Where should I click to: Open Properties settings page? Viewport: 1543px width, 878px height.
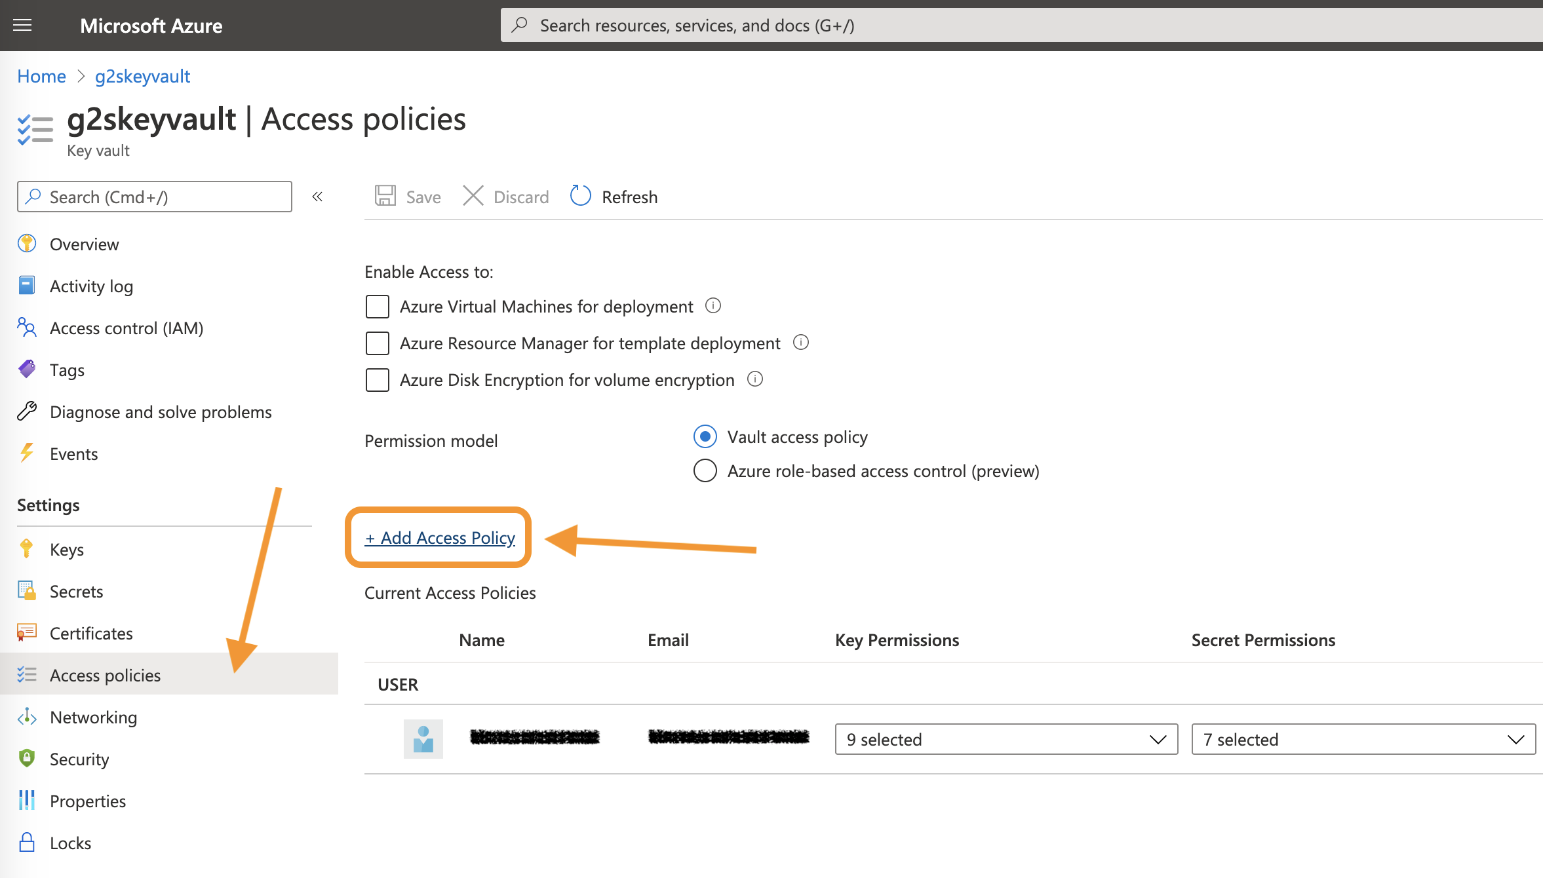[x=88, y=801]
